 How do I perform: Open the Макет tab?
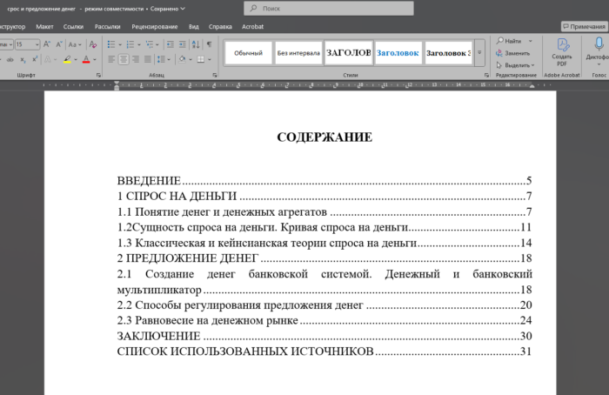[44, 26]
